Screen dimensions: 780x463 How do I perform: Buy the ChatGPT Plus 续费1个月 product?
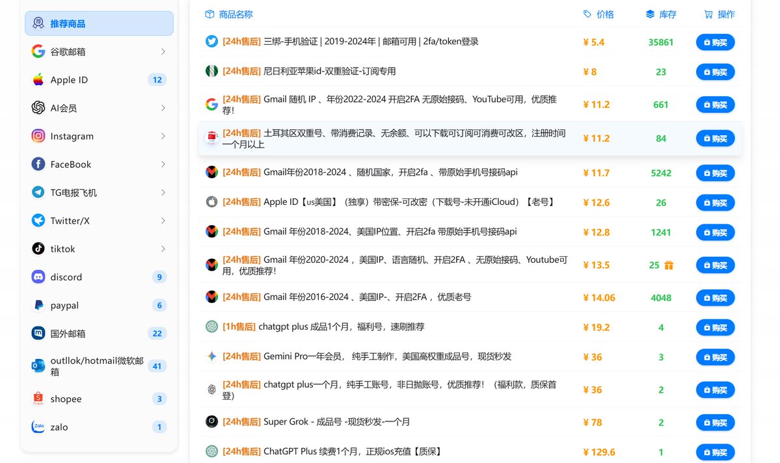[x=716, y=452]
